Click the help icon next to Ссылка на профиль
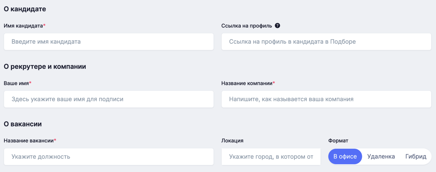 click(277, 25)
